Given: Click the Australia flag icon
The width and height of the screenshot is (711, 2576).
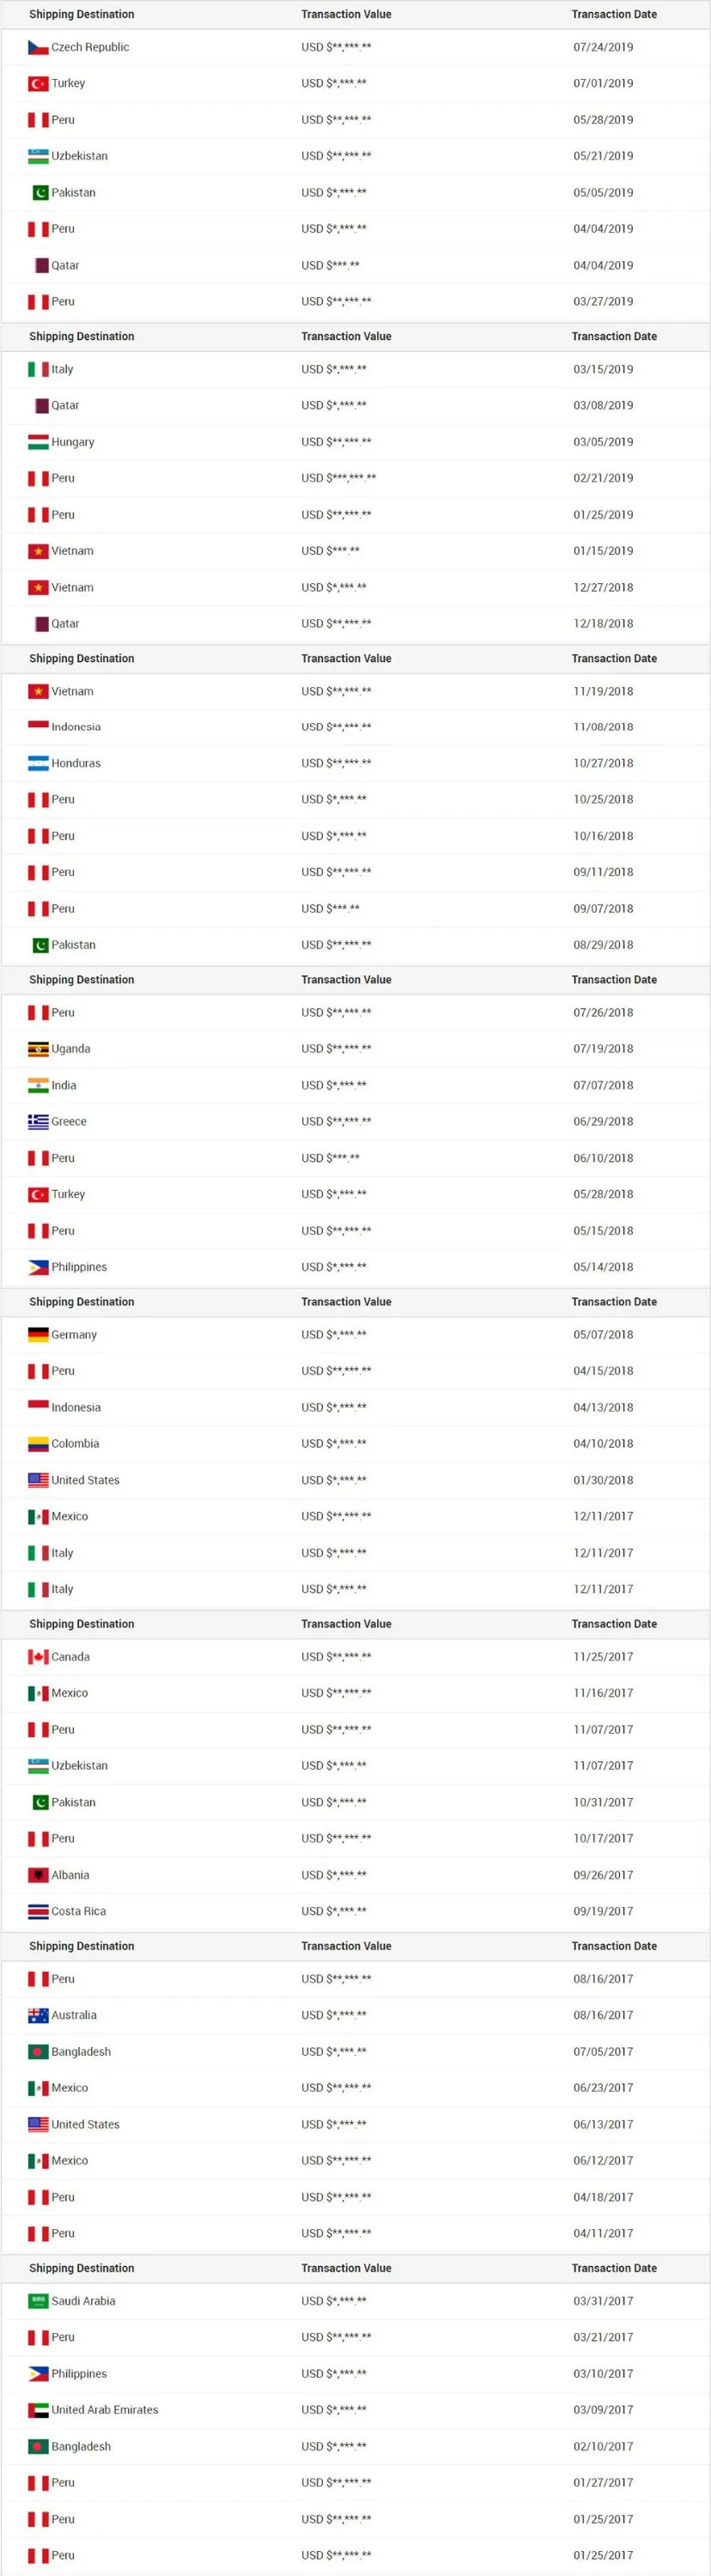Looking at the screenshot, I should pos(38,2015).
